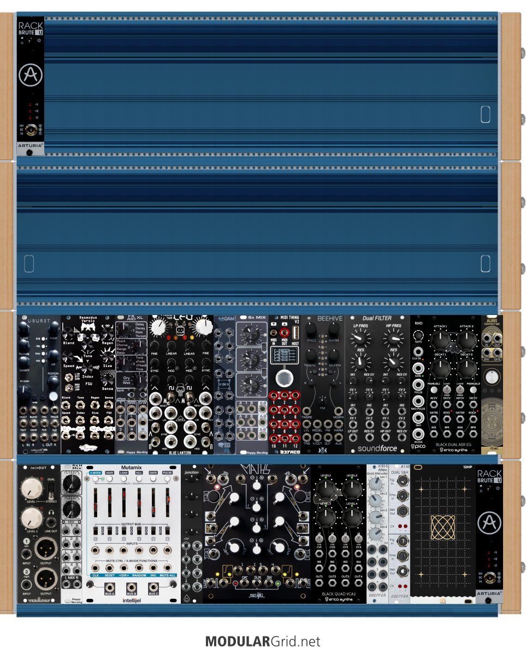Click the LP FREQ knob on Dual Filter

pyautogui.click(x=360, y=338)
